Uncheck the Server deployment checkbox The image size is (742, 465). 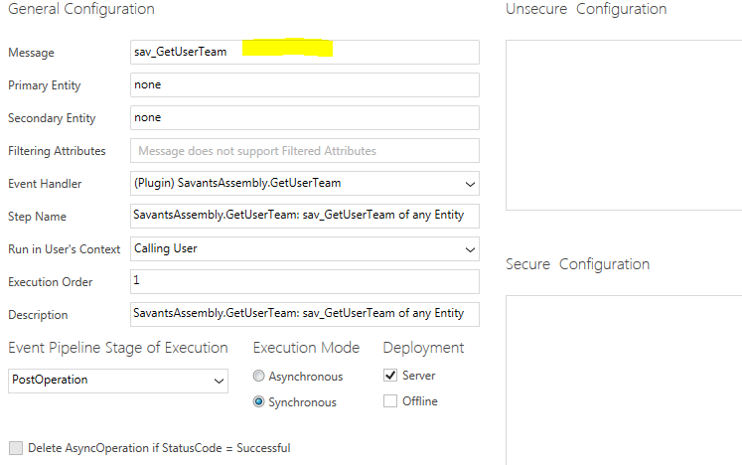[390, 376]
